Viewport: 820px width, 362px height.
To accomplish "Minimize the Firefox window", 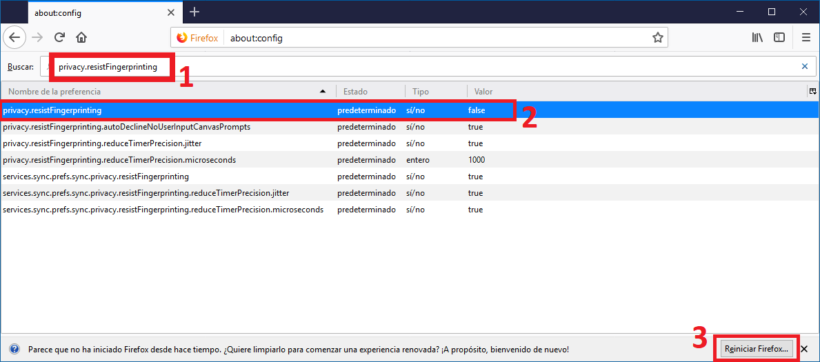I will (x=739, y=12).
